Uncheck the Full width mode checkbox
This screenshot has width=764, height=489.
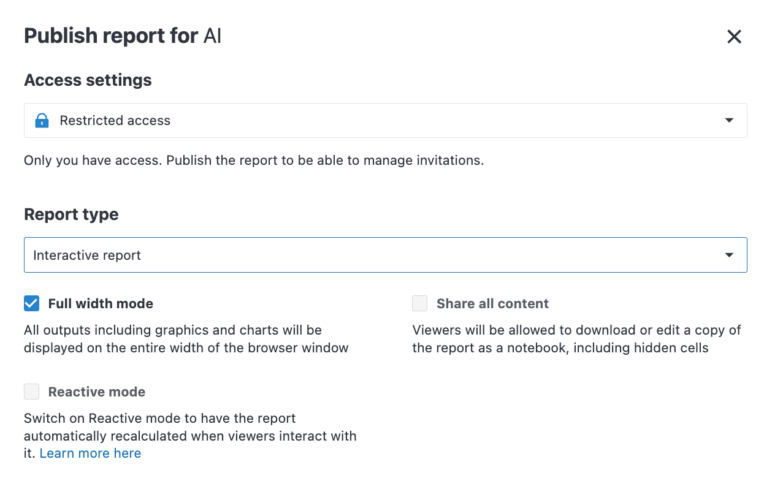click(31, 303)
